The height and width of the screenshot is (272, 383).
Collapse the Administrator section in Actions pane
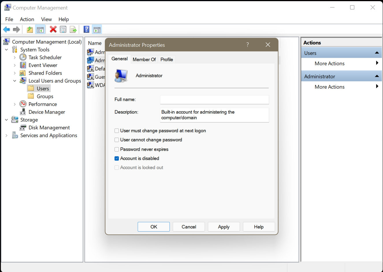[377, 76]
